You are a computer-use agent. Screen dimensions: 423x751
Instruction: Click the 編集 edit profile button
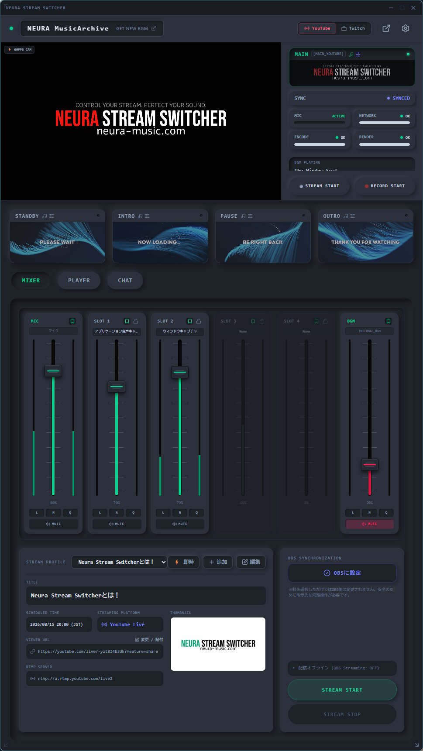(x=251, y=562)
